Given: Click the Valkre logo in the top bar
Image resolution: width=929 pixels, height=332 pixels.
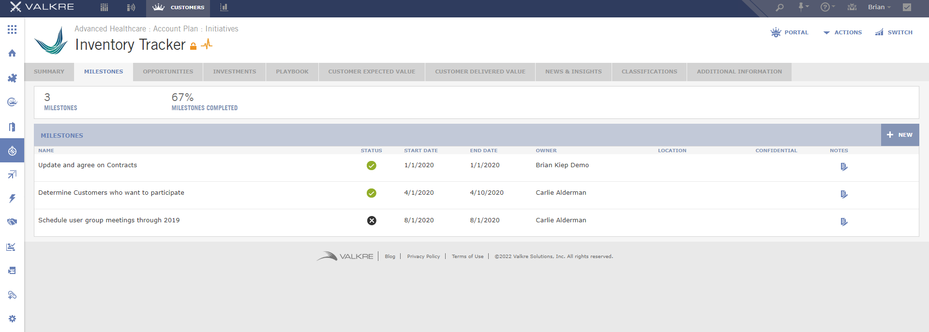Looking at the screenshot, I should tap(42, 7).
